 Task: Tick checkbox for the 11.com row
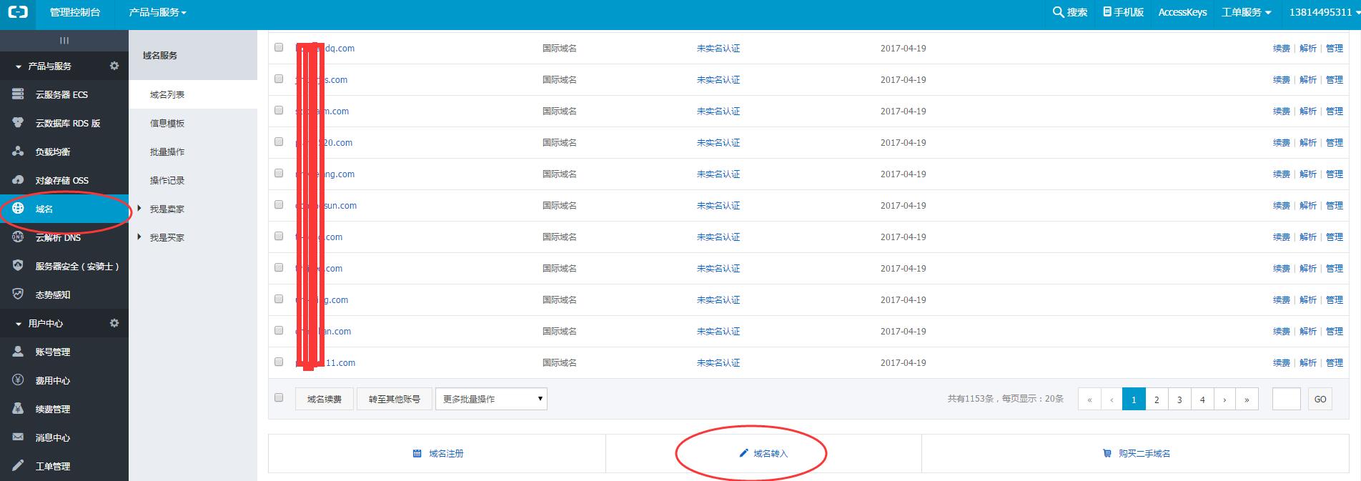[x=279, y=362]
